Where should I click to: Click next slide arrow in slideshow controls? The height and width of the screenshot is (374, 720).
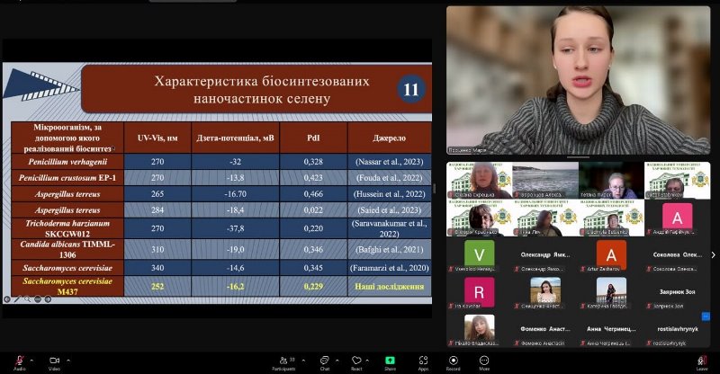pos(48,299)
